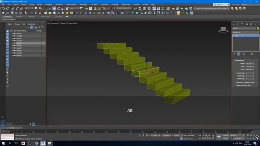The width and height of the screenshot is (260, 146).
Task: Click the Polygon Modeling panel label
Action: coord(9,19)
